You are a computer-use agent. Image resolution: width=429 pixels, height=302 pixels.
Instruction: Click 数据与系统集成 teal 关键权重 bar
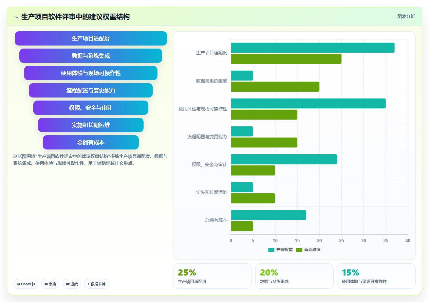pos(242,75)
